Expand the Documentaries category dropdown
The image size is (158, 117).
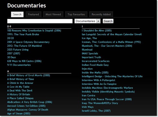coord(87,21)
